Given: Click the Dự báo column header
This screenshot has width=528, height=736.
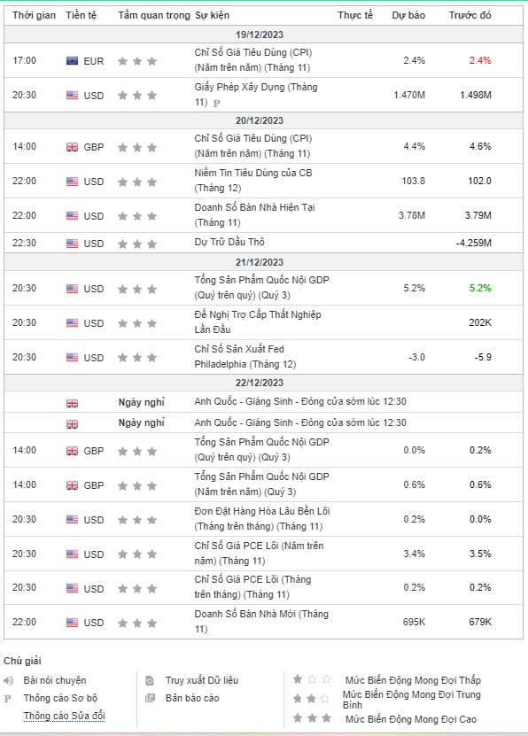Looking at the screenshot, I should [x=408, y=15].
